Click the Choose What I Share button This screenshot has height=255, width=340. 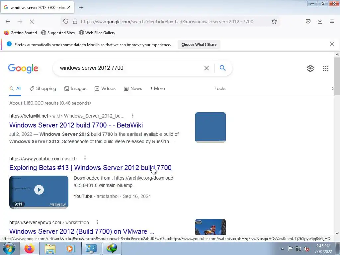[199, 44]
